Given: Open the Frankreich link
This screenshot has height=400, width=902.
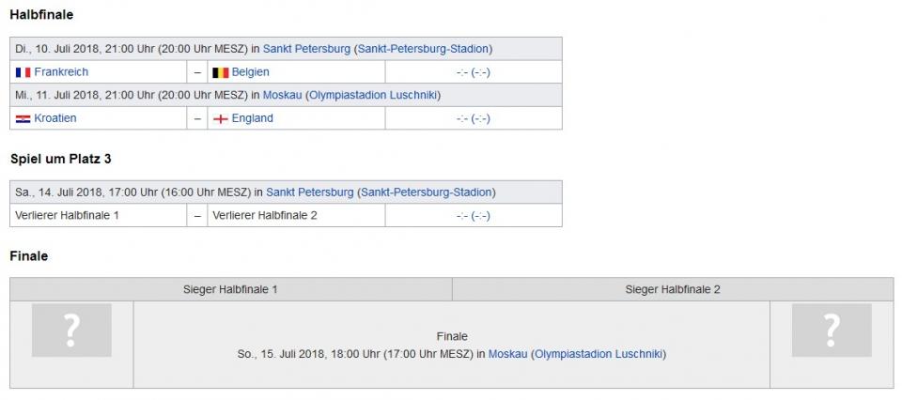Looking at the screenshot, I should [61, 72].
